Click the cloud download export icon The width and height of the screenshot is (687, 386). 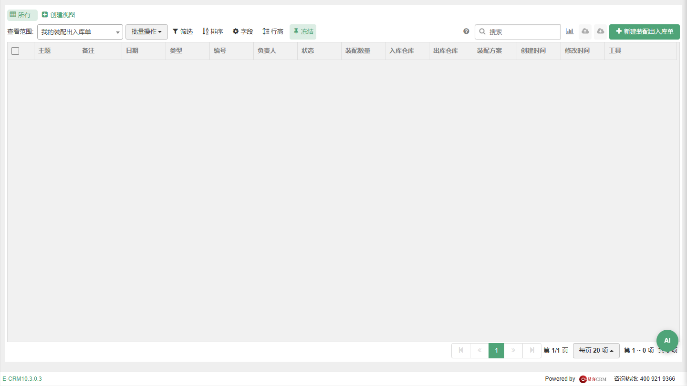click(600, 31)
